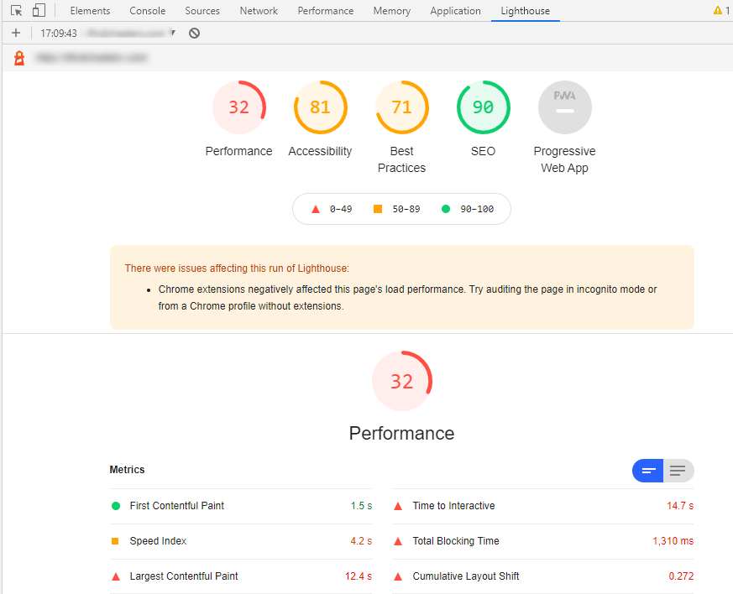Click the 0.272 Cumulative Layout Shift value

tap(681, 576)
